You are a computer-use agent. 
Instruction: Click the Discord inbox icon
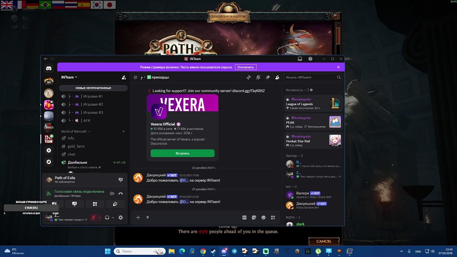(300, 59)
